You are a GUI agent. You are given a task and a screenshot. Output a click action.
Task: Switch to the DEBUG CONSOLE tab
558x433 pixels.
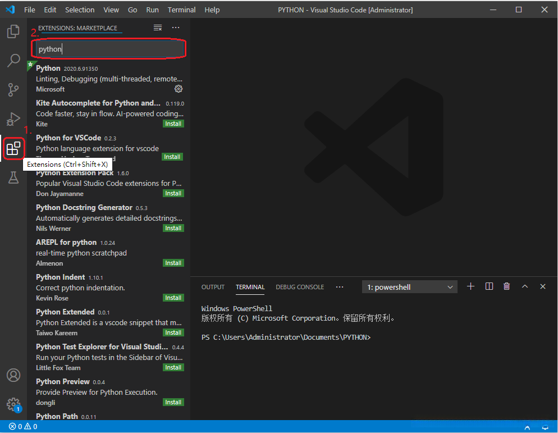(300, 287)
